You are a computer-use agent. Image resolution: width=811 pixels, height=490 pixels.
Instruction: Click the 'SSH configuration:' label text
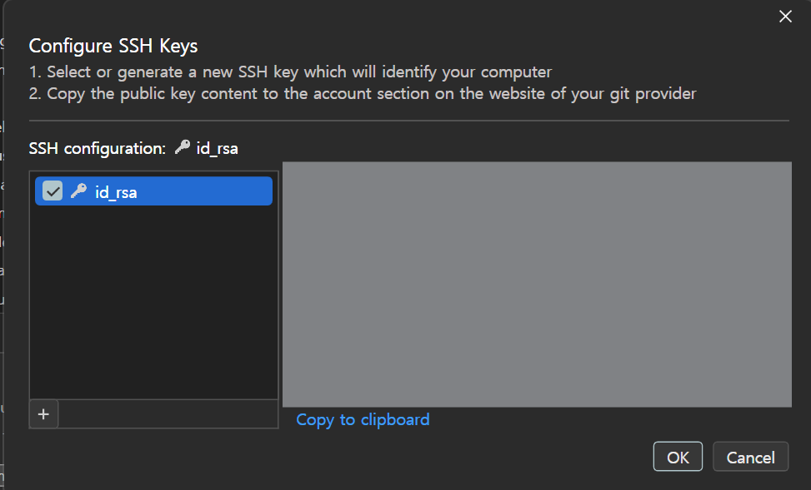click(98, 149)
